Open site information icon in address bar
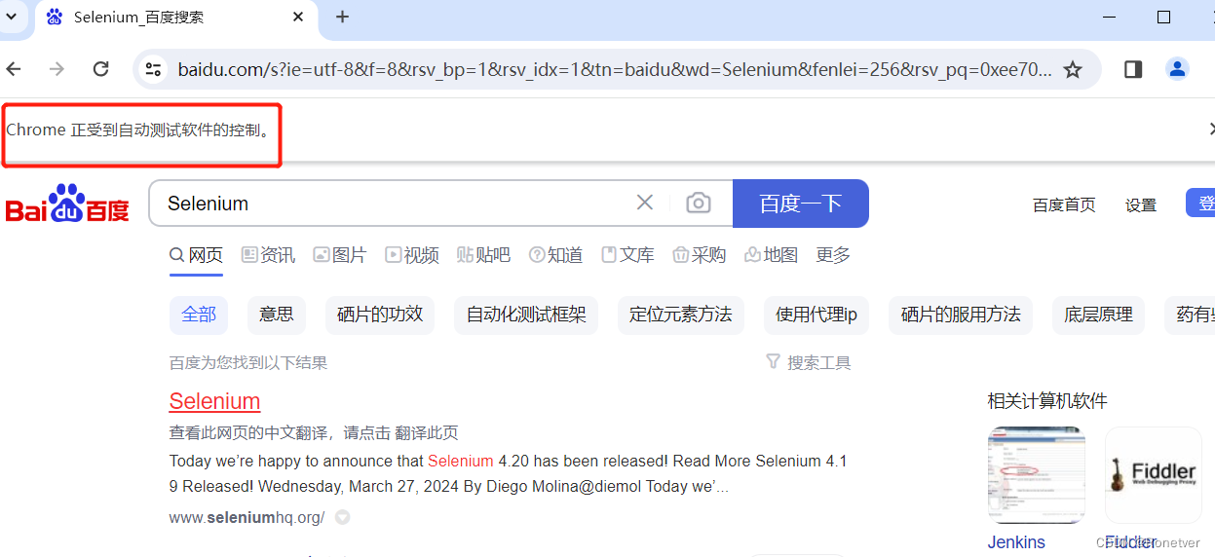Screen dimensions: 1215x557 pos(153,69)
